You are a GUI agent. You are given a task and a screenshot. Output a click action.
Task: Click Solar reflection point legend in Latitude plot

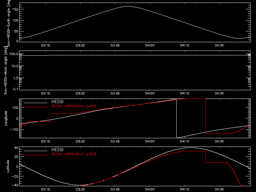point(74,154)
